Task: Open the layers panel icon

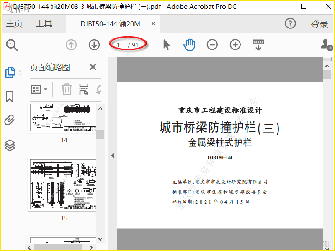Action: [x=10, y=146]
